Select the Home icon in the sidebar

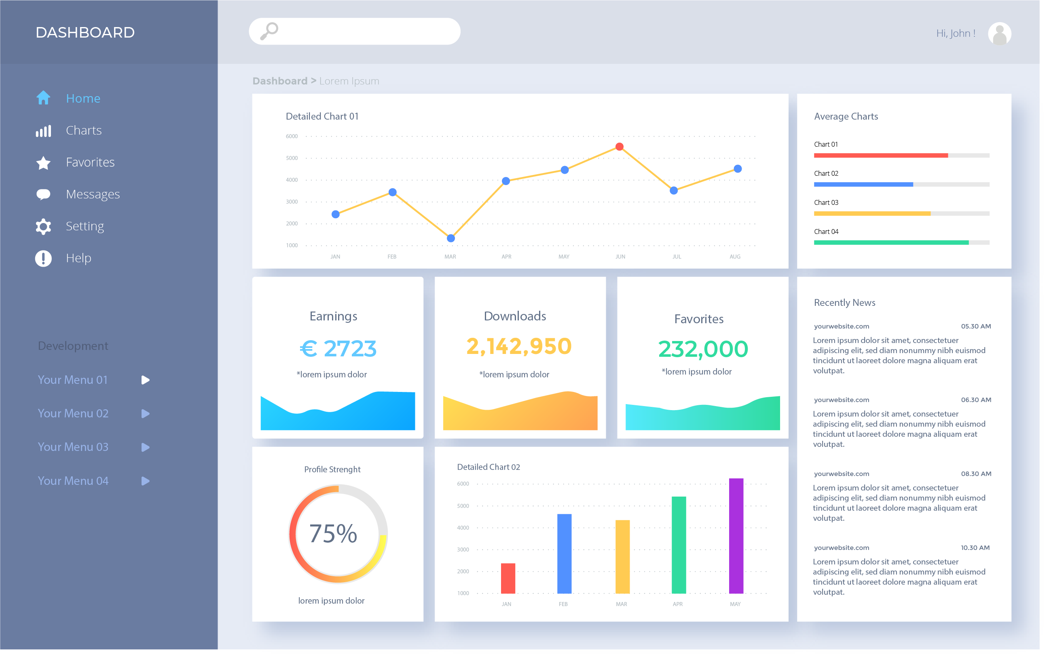pyautogui.click(x=43, y=97)
